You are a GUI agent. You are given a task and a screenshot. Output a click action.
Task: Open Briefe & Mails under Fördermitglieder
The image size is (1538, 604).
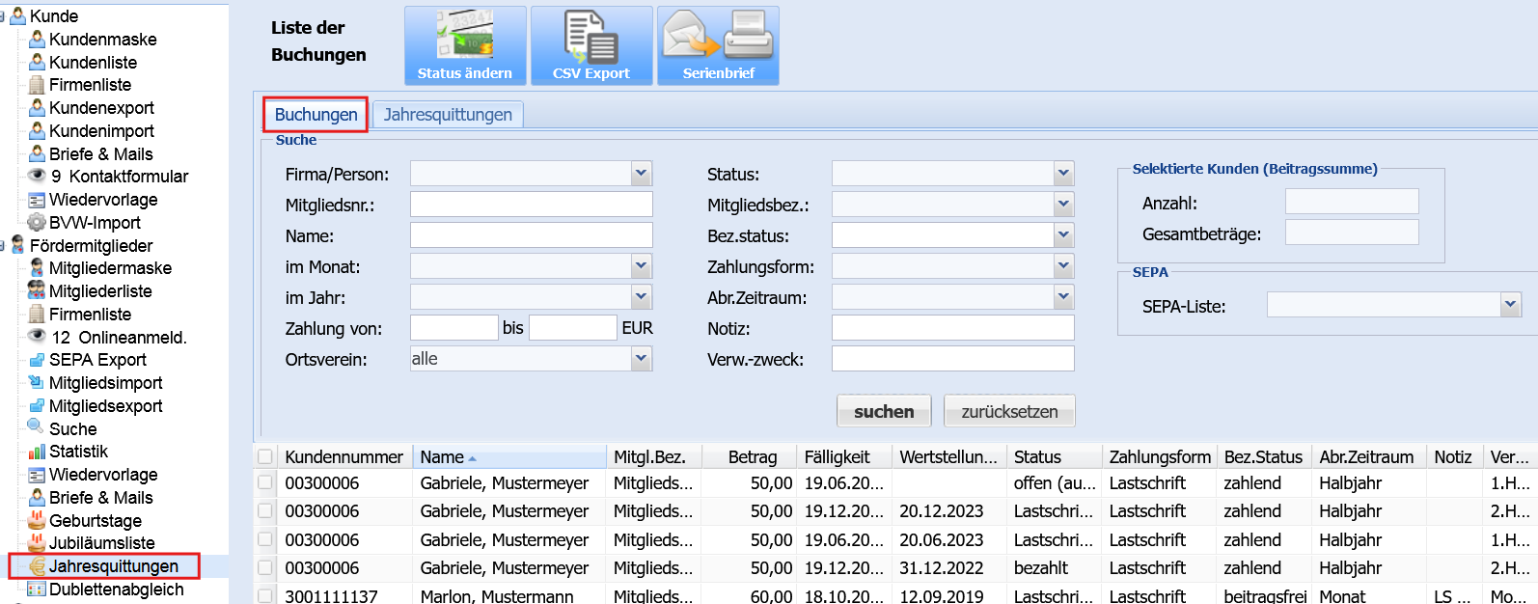100,498
